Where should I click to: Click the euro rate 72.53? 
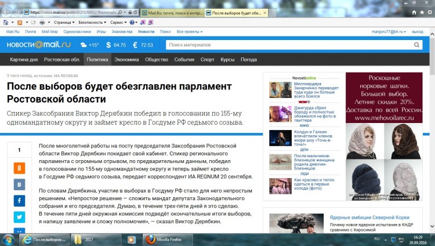pos(143,45)
